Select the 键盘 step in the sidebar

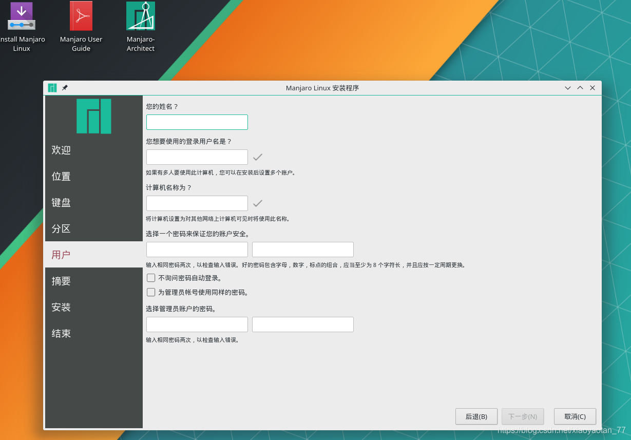(x=94, y=202)
